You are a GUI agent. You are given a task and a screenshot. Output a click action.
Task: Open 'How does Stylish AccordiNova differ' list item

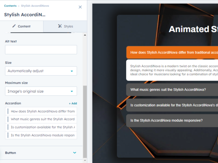point(43,111)
